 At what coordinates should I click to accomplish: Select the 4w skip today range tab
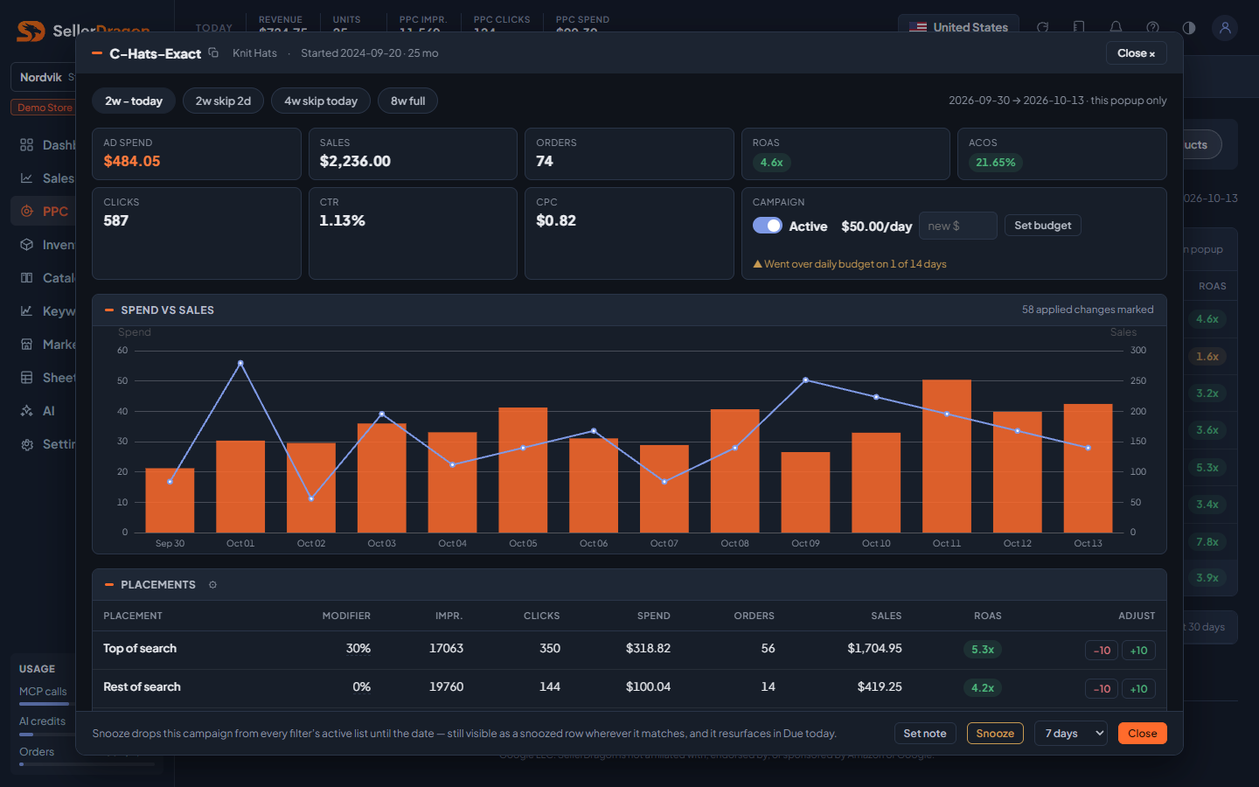tap(321, 101)
